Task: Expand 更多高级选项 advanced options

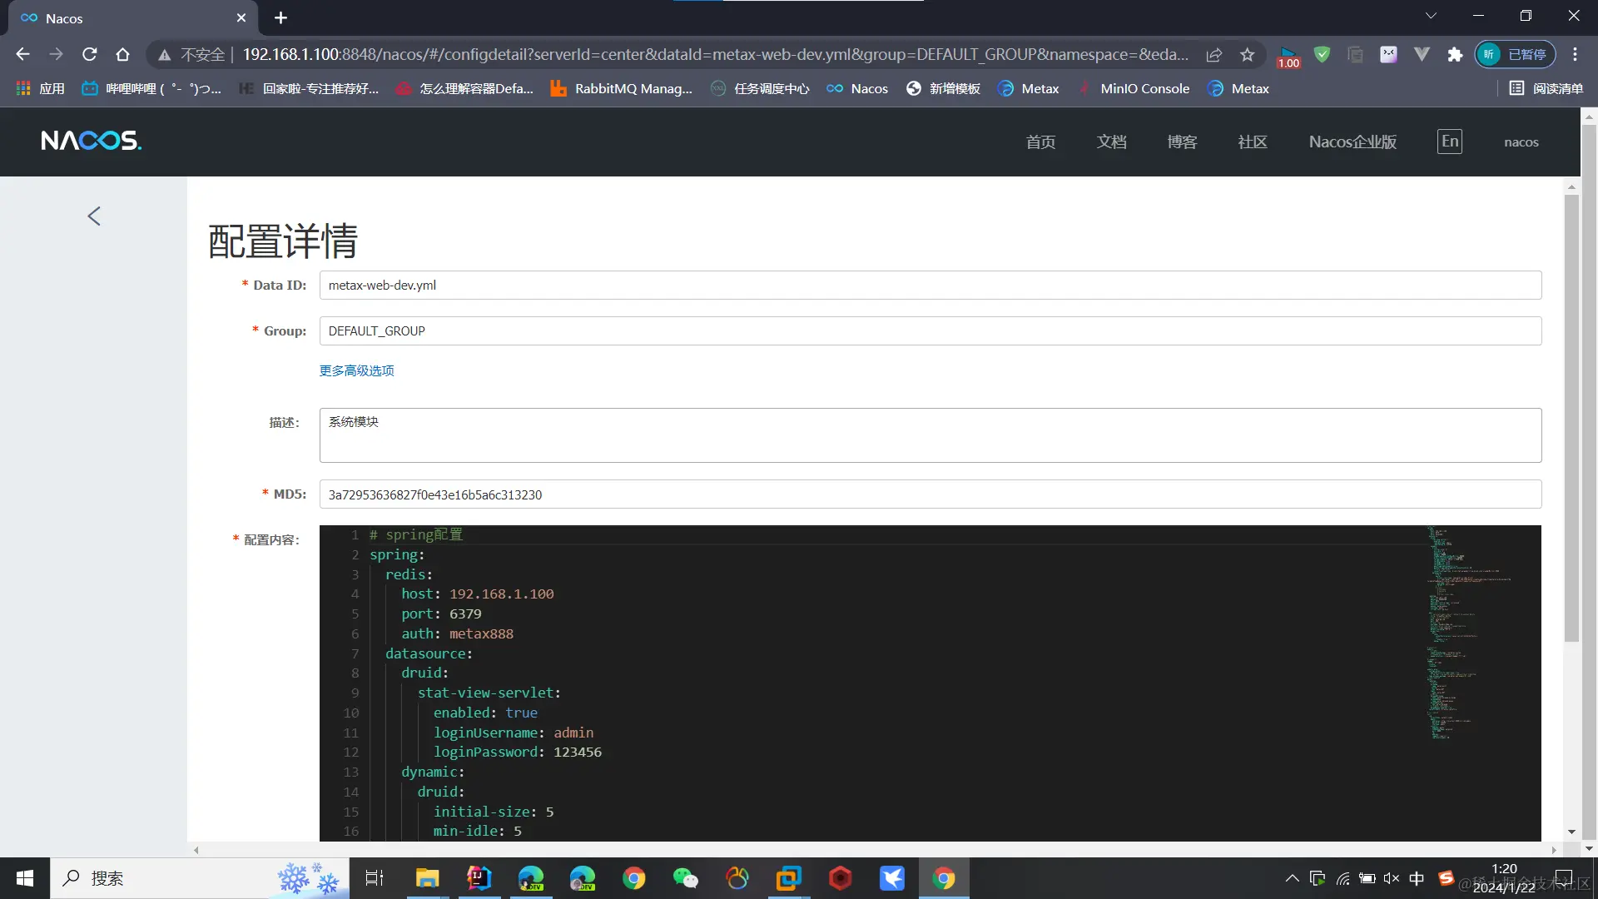Action: (356, 370)
